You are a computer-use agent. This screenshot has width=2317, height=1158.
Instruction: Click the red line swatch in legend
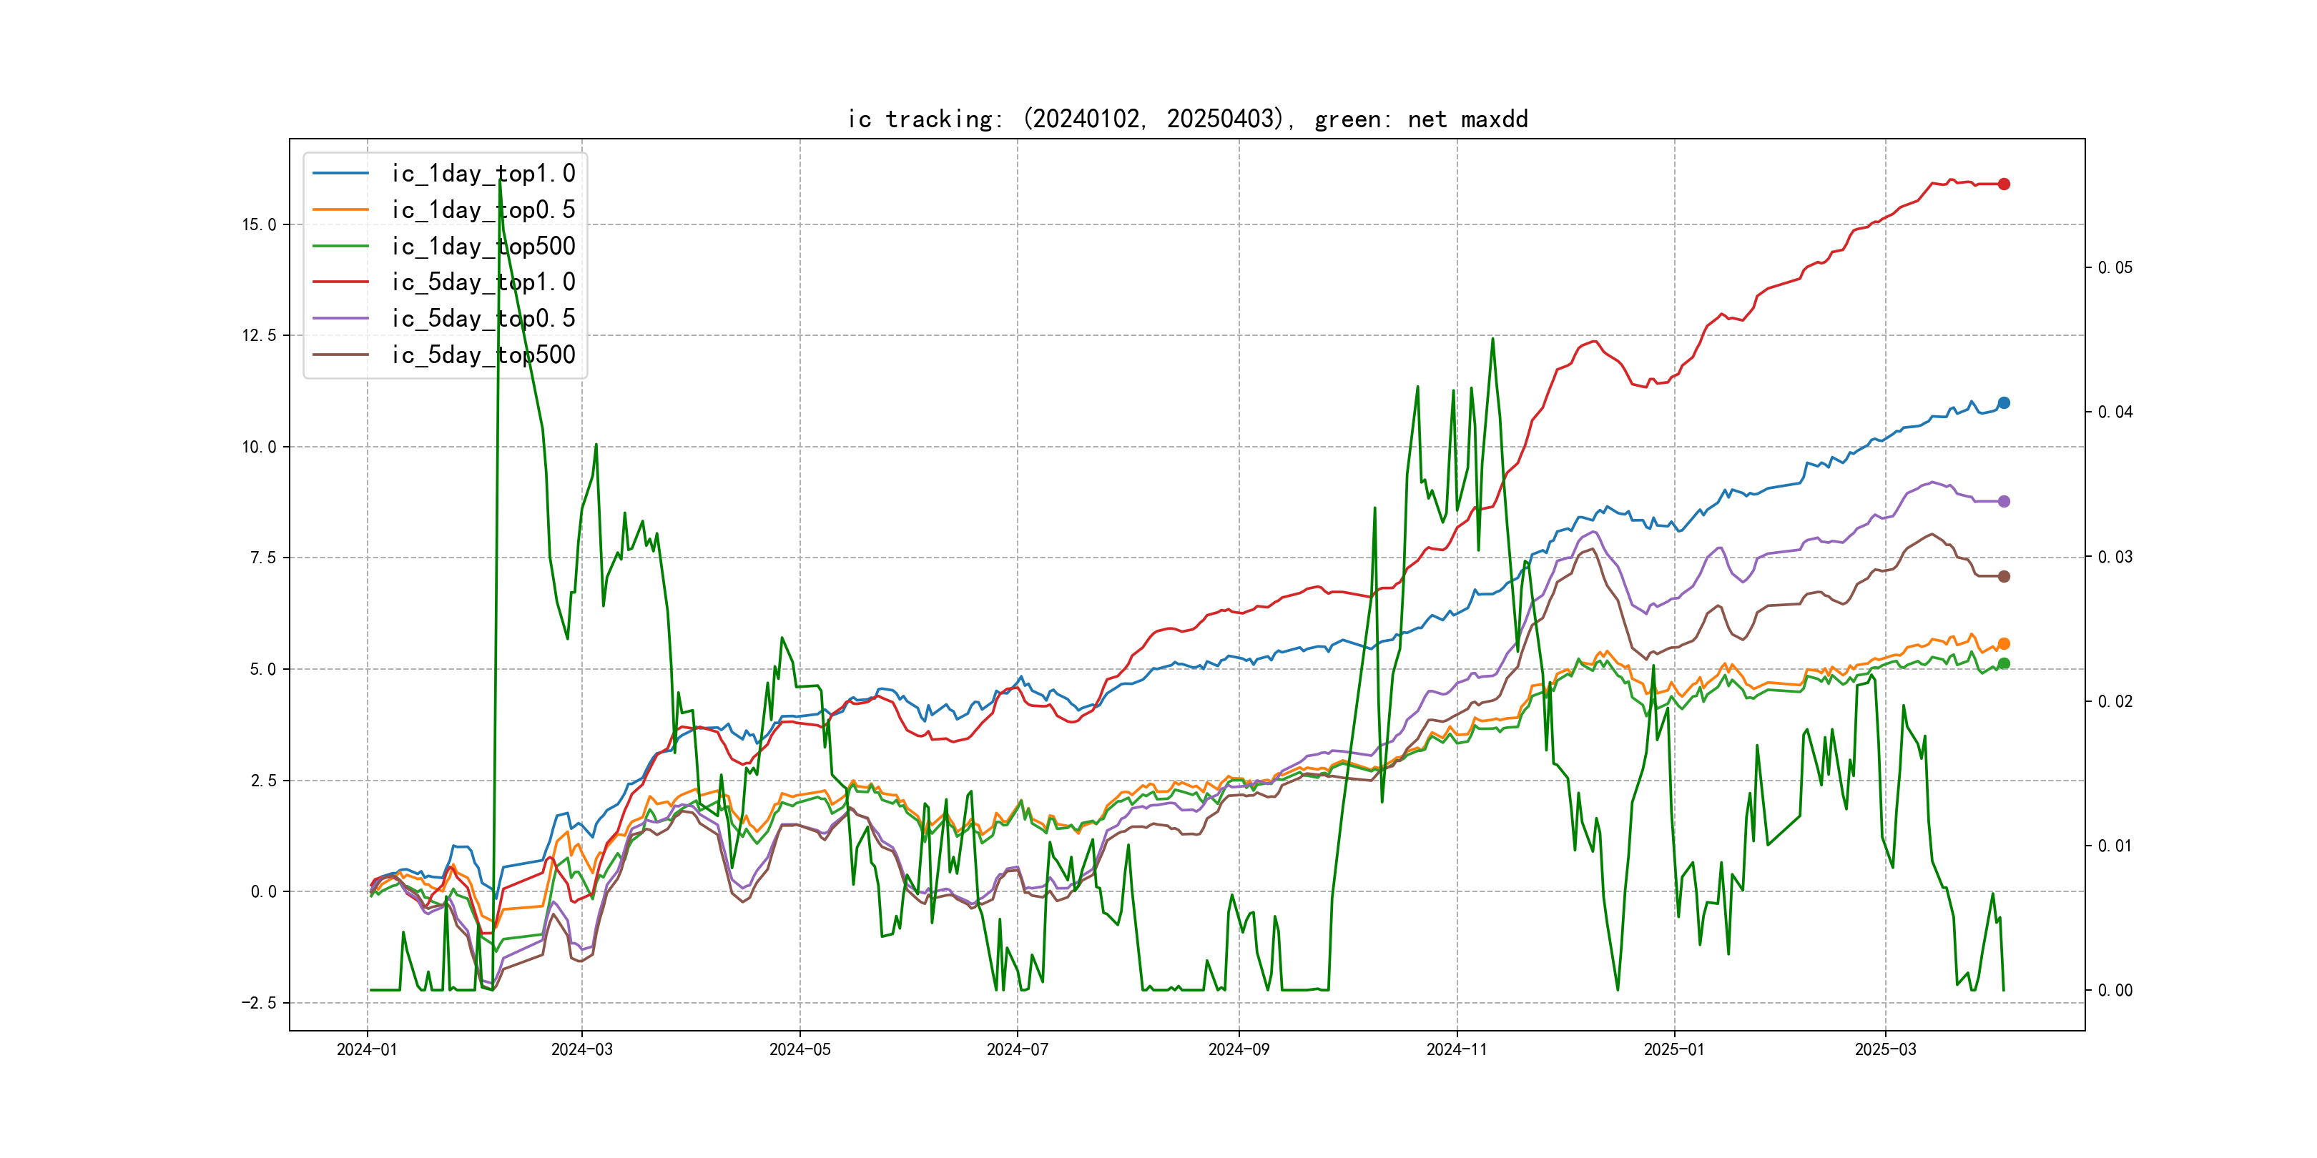(341, 282)
